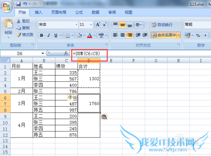Viewport: 211px width, 156px height.
Task: Switch to the 插入 tab
Action: 38,12
